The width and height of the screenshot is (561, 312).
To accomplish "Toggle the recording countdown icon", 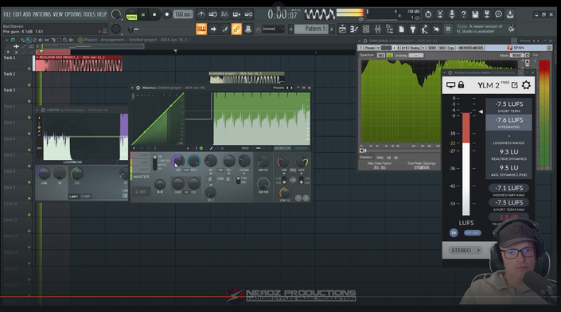I will point(224,14).
